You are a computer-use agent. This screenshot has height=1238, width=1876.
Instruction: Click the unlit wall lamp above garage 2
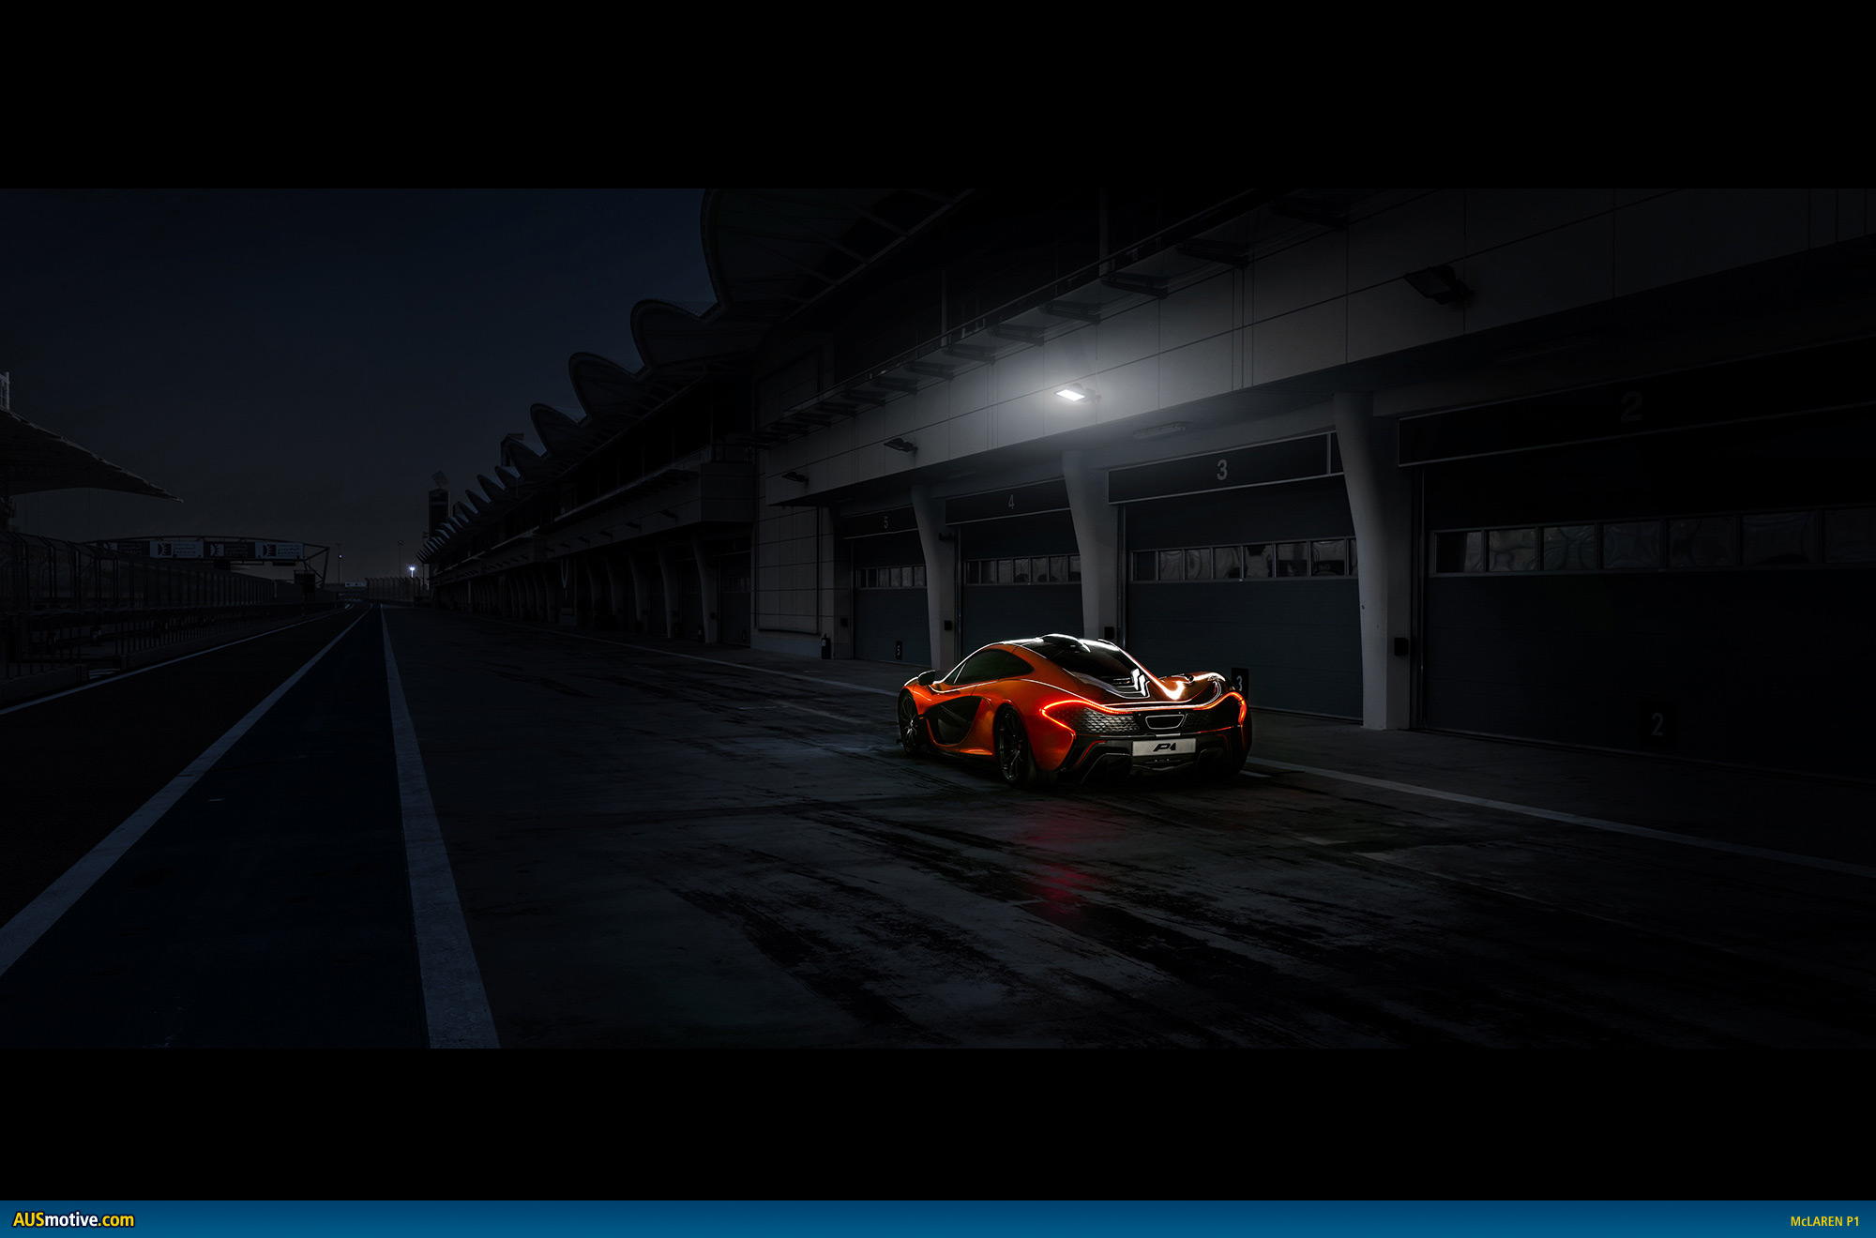[x=1435, y=283]
